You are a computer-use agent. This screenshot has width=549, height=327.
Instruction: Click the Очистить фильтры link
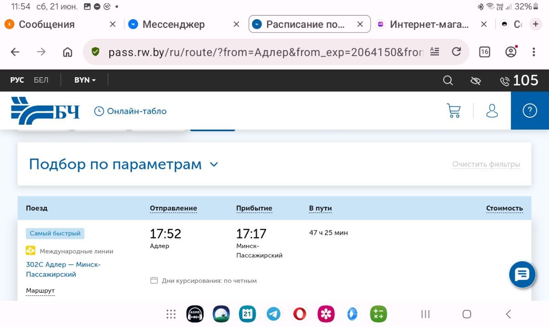(x=486, y=164)
